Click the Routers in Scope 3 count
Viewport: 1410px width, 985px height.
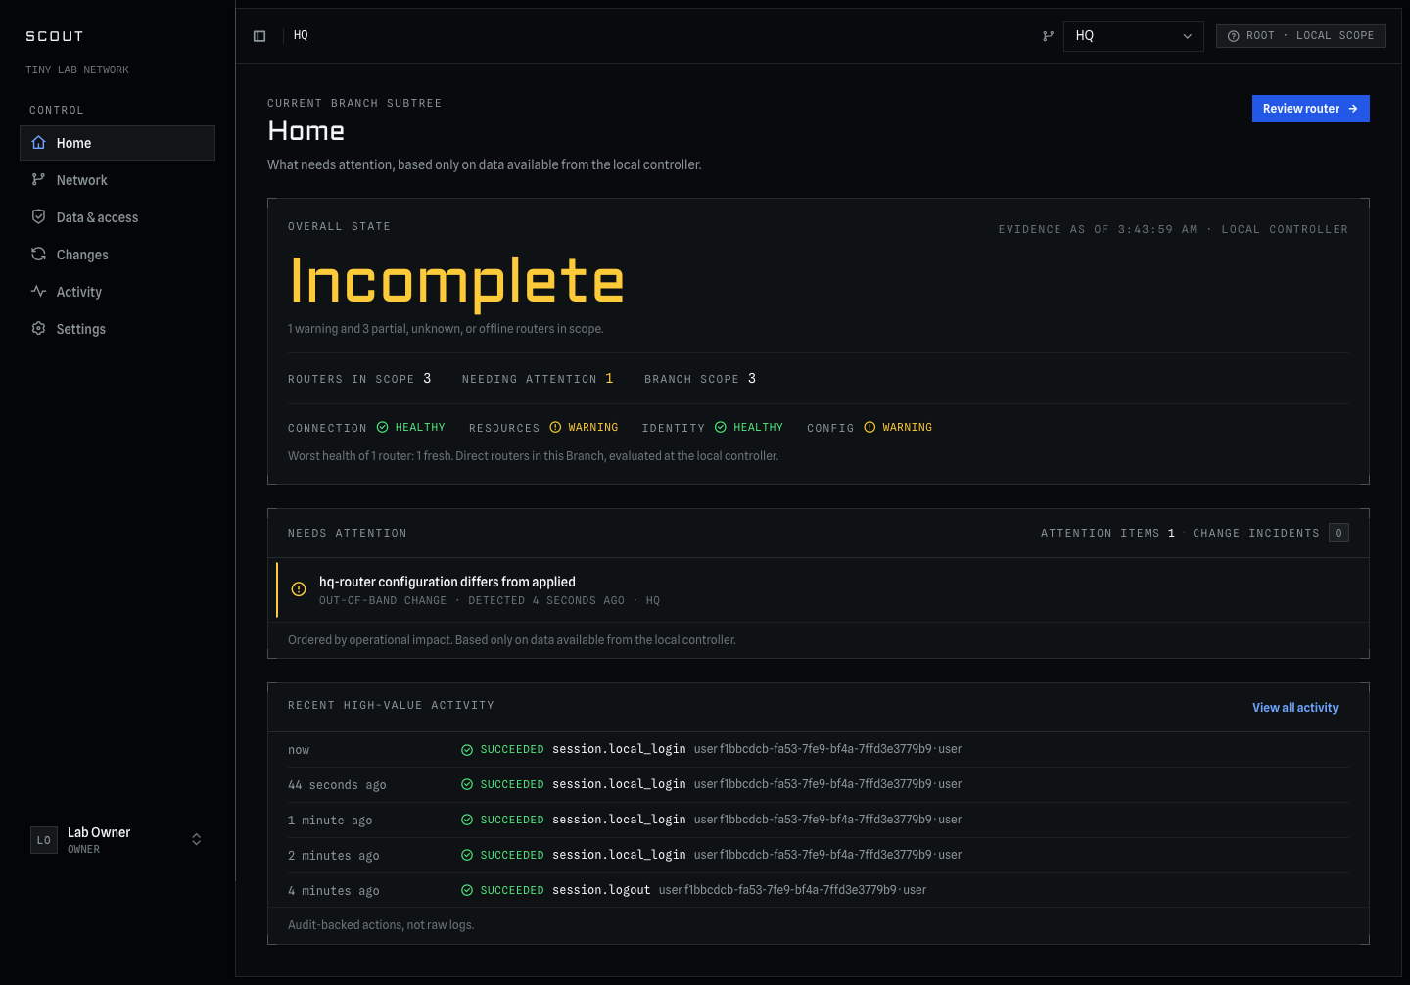point(427,379)
